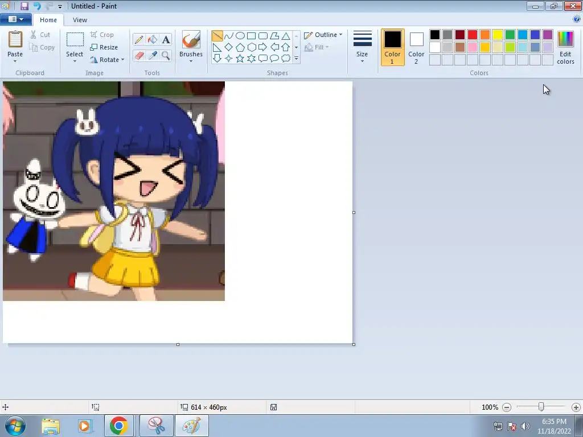Open Windows Explorer from taskbar
The image size is (583, 437).
coord(51,426)
